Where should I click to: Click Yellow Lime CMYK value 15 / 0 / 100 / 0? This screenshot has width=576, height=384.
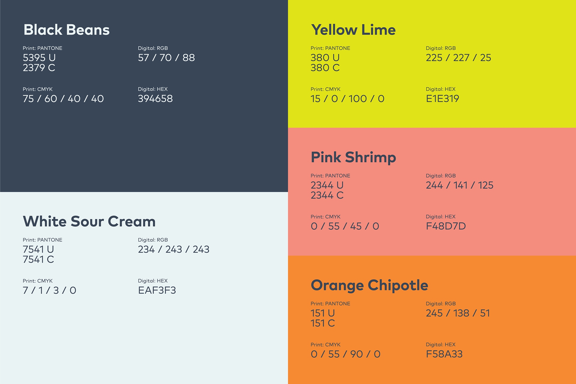point(347,99)
